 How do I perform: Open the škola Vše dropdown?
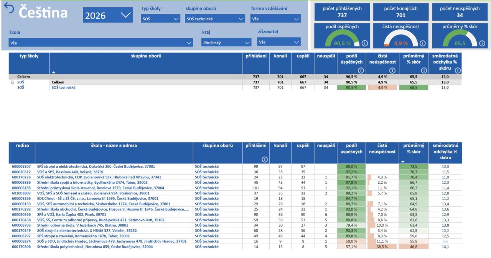point(101,43)
